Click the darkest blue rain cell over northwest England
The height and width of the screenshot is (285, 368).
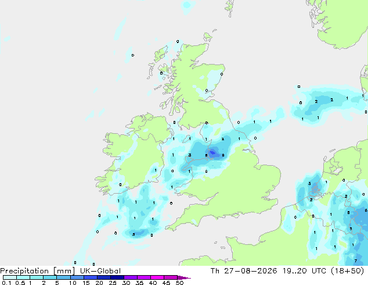coord(212,153)
